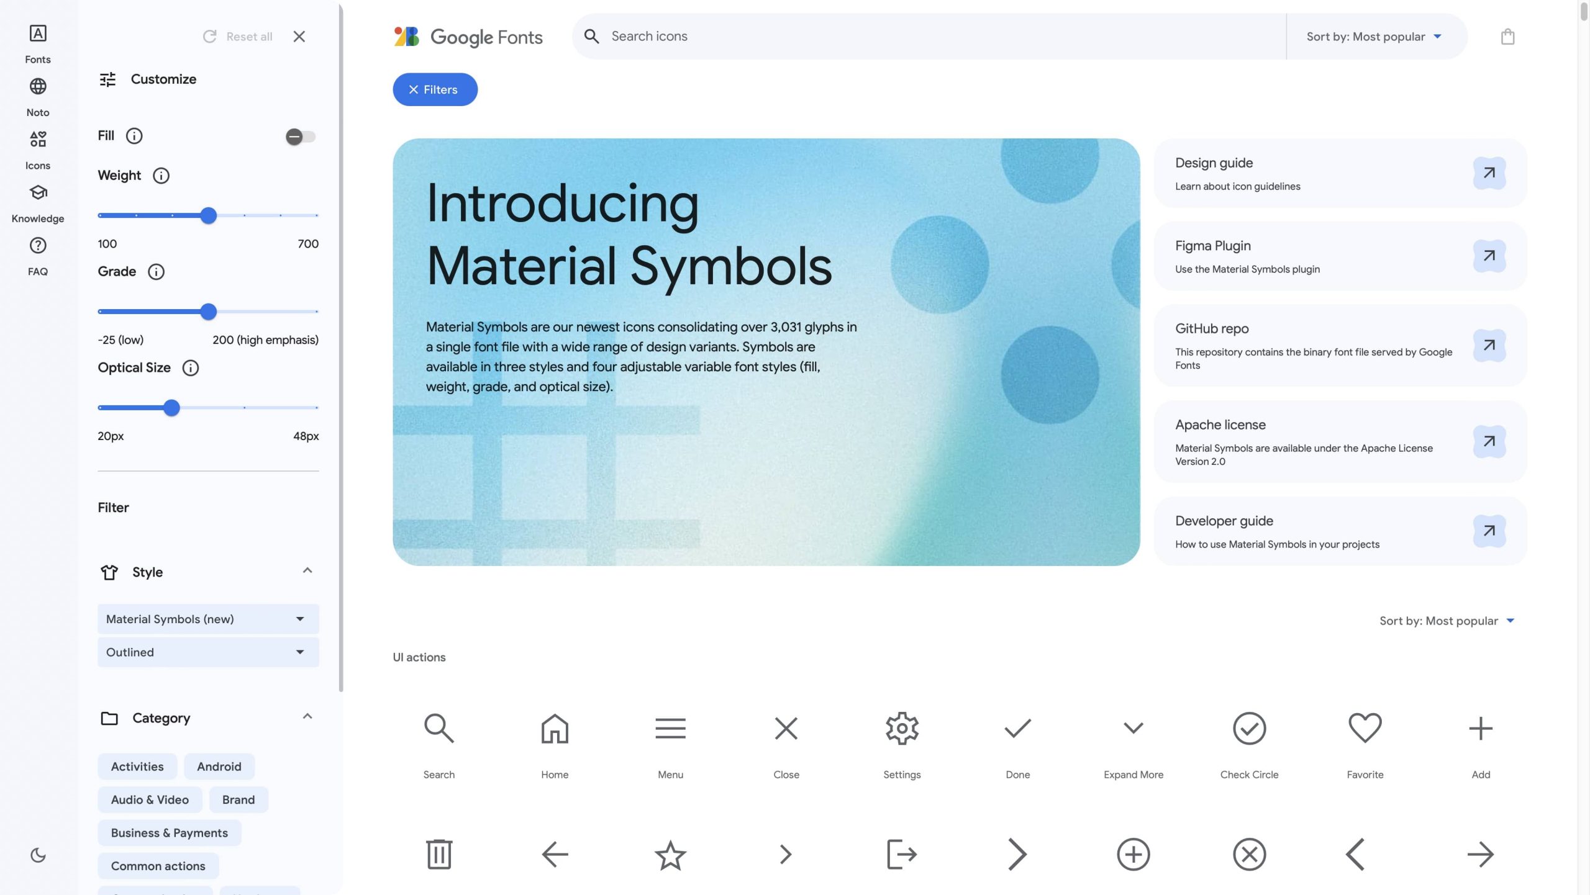This screenshot has height=895, width=1590.
Task: Open the Noto section in sidebar
Action: (38, 97)
